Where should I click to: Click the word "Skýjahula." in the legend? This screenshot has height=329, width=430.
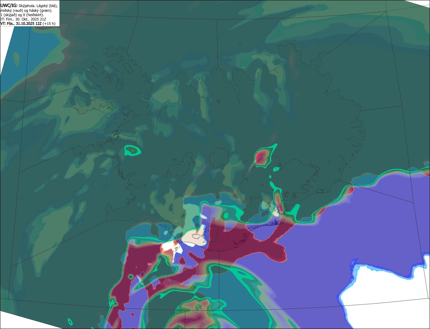[27, 6]
